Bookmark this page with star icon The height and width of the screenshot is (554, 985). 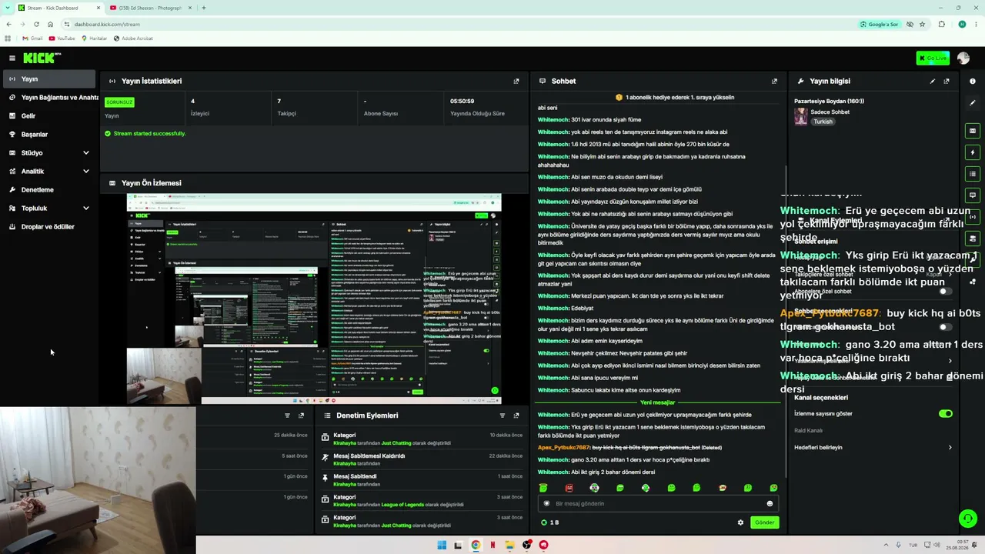pyautogui.click(x=922, y=24)
